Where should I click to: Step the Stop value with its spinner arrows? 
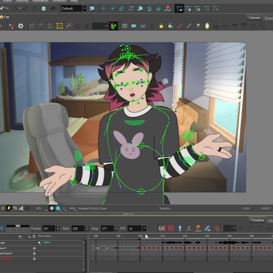[116, 228]
